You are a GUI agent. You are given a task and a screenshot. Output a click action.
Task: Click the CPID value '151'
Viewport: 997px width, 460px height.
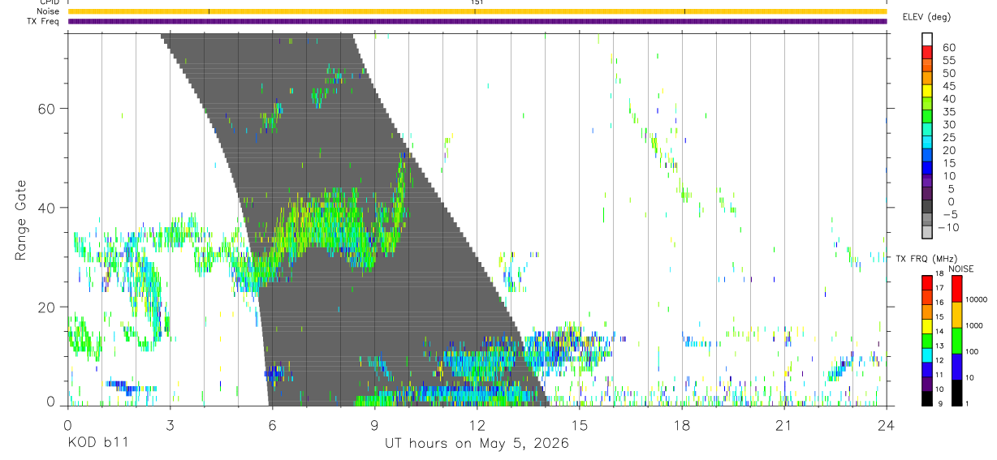point(477,2)
